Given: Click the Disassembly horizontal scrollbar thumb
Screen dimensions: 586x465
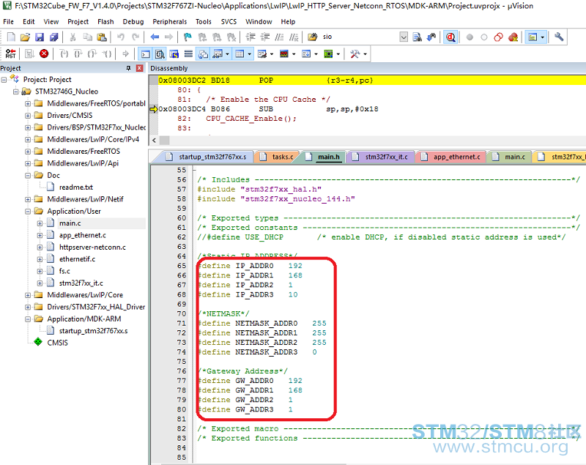Looking at the screenshot, I should click(164, 141).
